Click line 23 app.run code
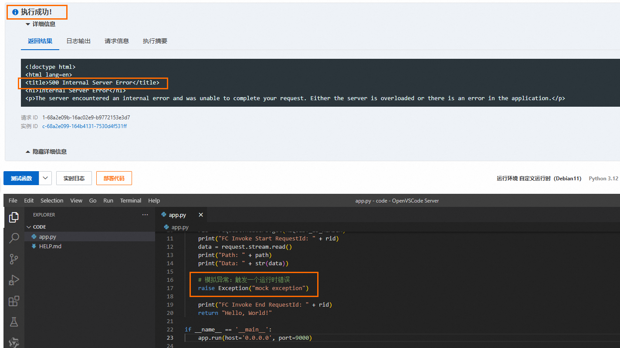Image resolution: width=620 pixels, height=348 pixels. tap(255, 338)
